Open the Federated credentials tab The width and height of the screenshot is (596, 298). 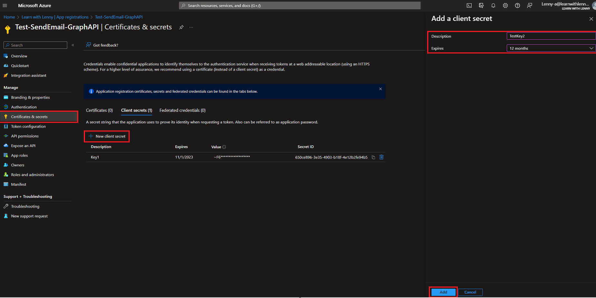tap(182, 110)
